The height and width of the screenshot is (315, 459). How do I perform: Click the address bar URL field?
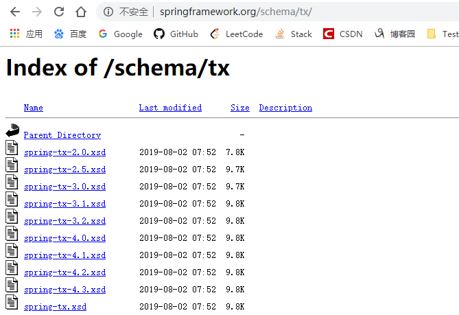tap(274, 12)
